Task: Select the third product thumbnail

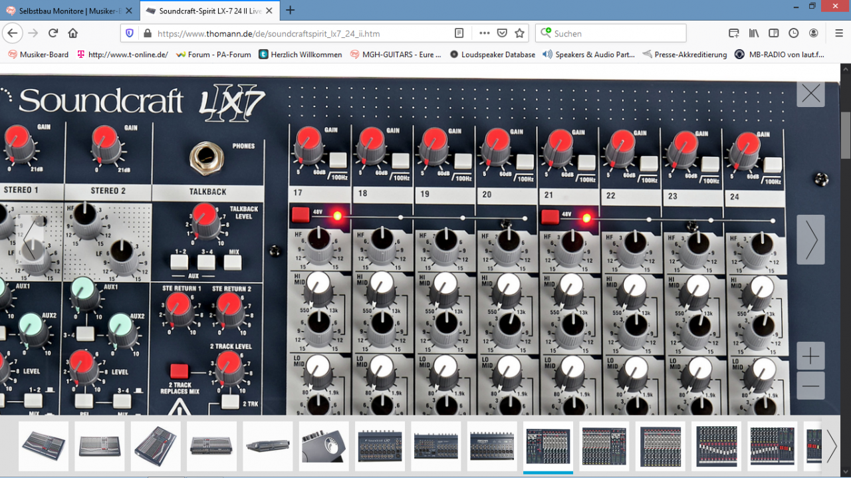Action: pyautogui.click(x=156, y=446)
